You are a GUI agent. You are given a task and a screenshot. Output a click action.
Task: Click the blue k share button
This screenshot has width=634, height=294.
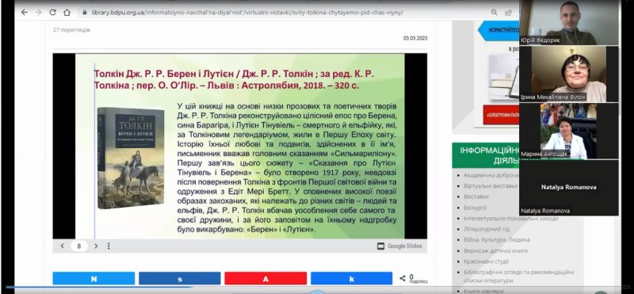pos(351,279)
